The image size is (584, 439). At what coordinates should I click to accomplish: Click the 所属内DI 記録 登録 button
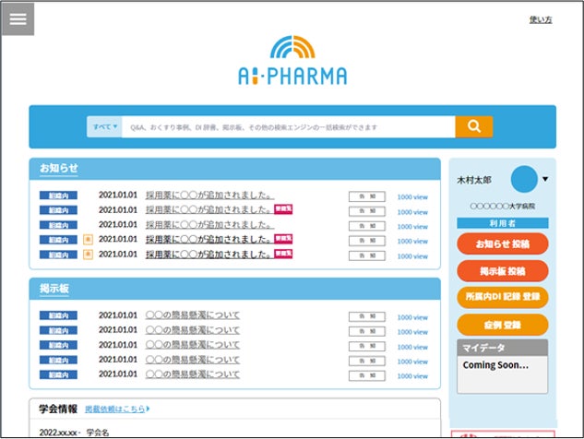tap(503, 297)
